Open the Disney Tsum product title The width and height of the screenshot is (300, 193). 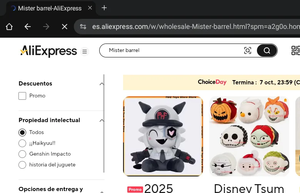tap(249, 188)
